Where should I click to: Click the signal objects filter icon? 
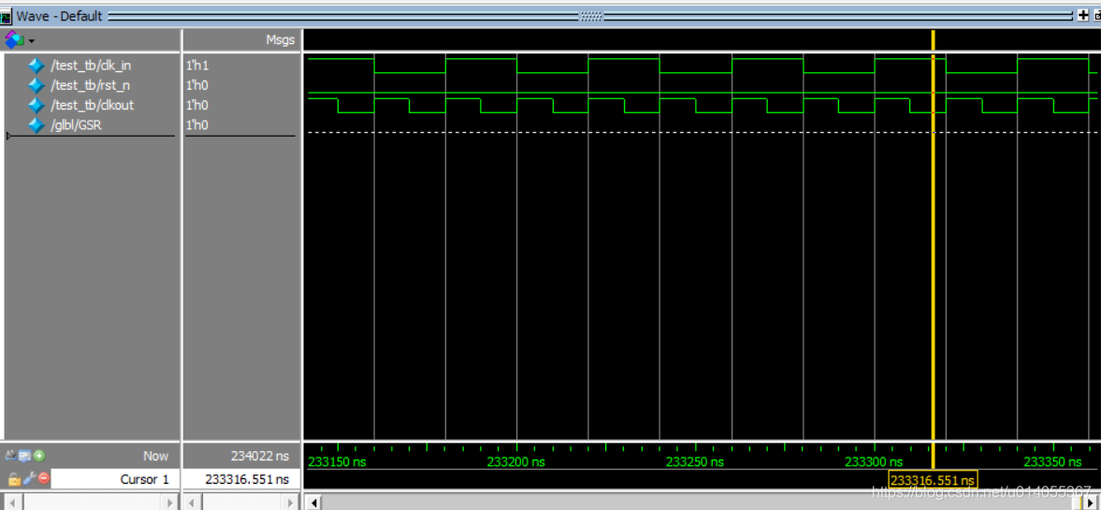pyautogui.click(x=13, y=39)
